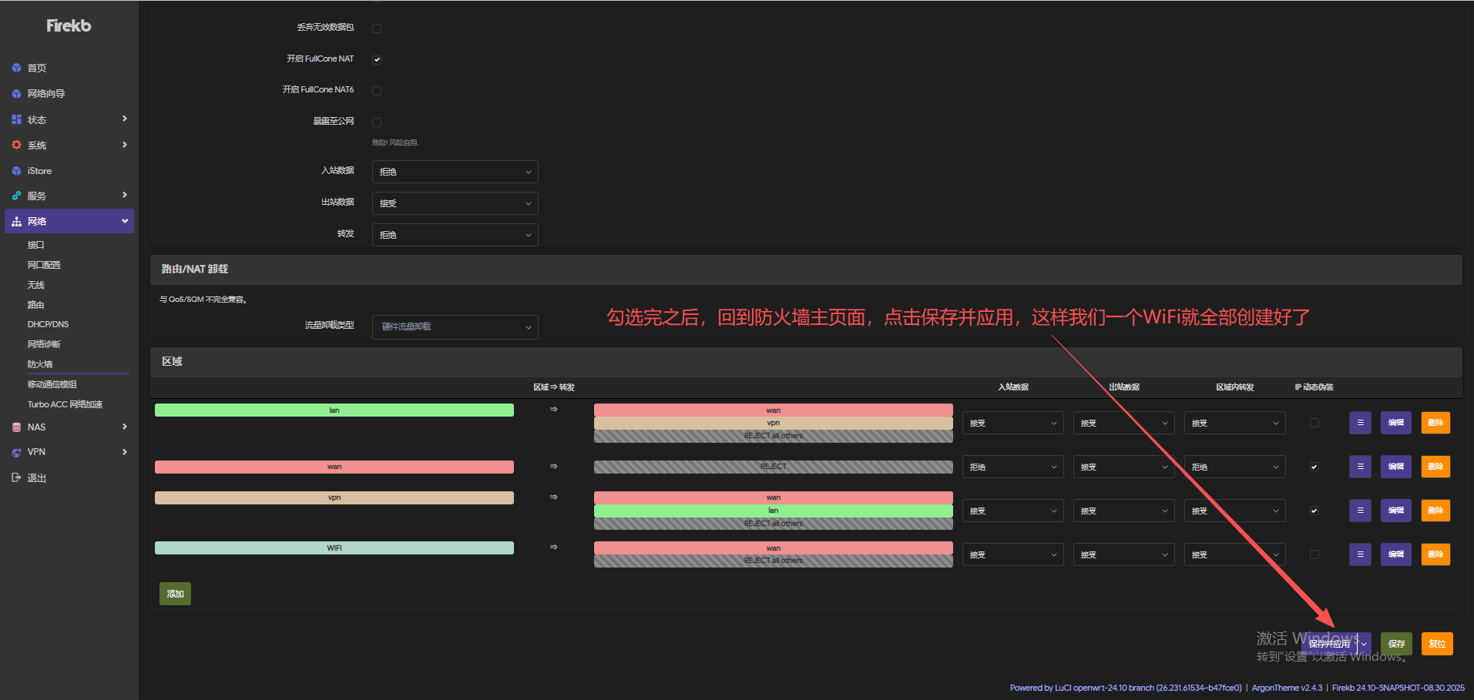The width and height of the screenshot is (1474, 700).
Task: Click the NAS database icon
Action: click(x=16, y=427)
